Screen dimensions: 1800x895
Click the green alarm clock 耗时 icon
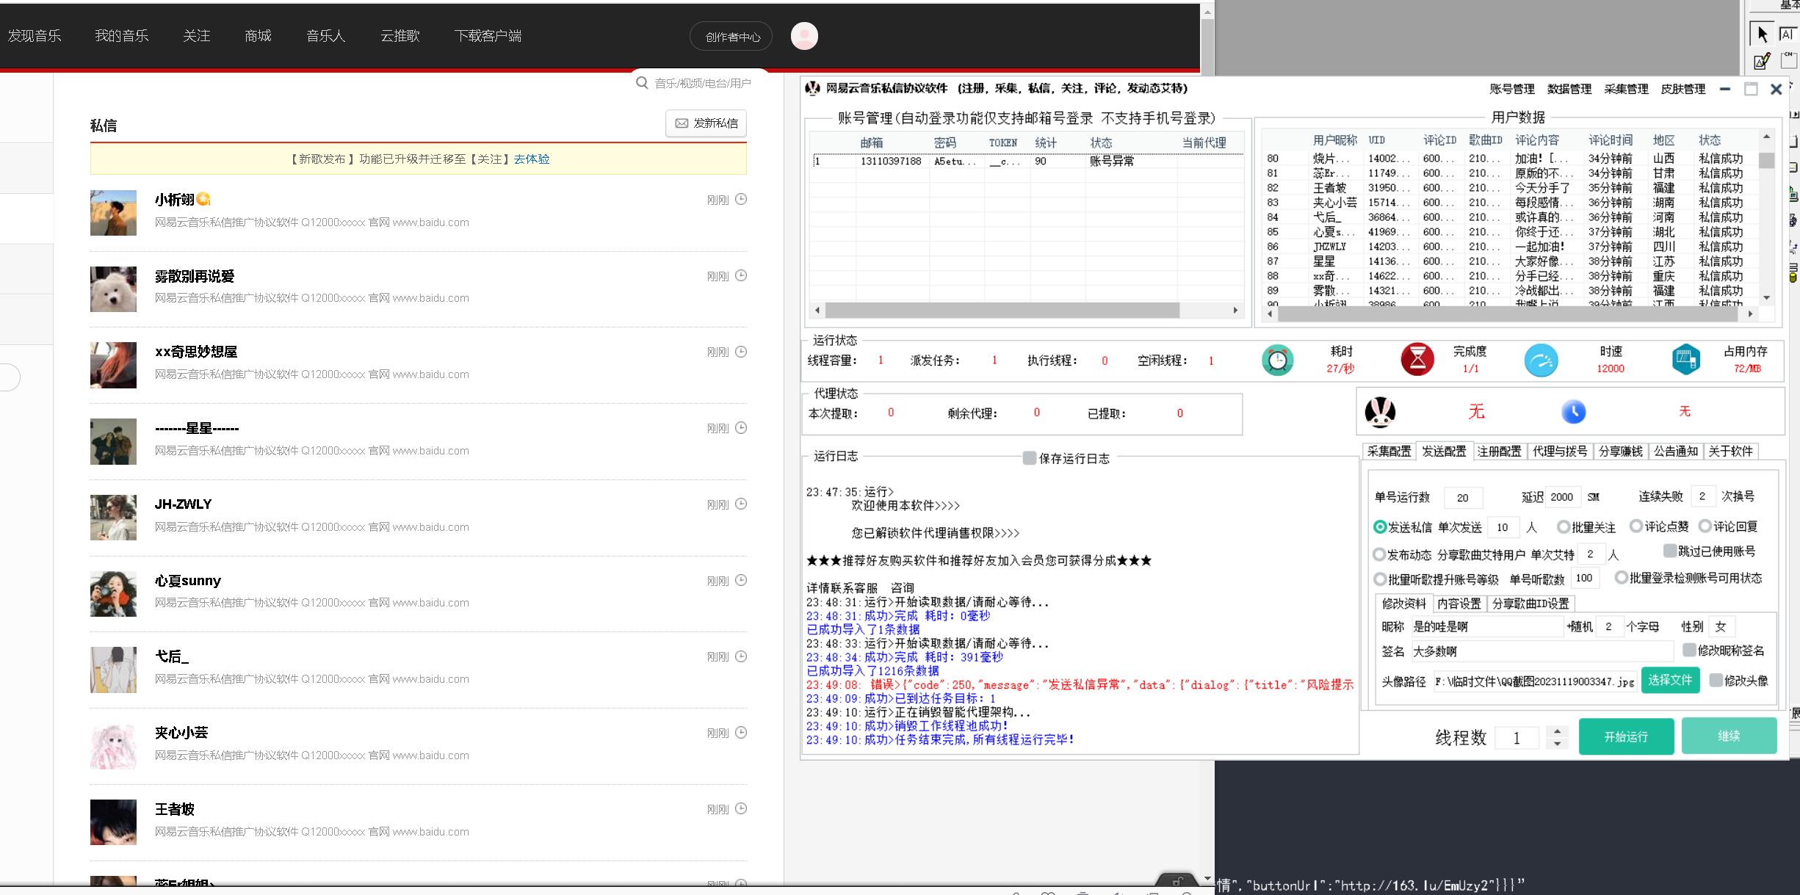1277,360
